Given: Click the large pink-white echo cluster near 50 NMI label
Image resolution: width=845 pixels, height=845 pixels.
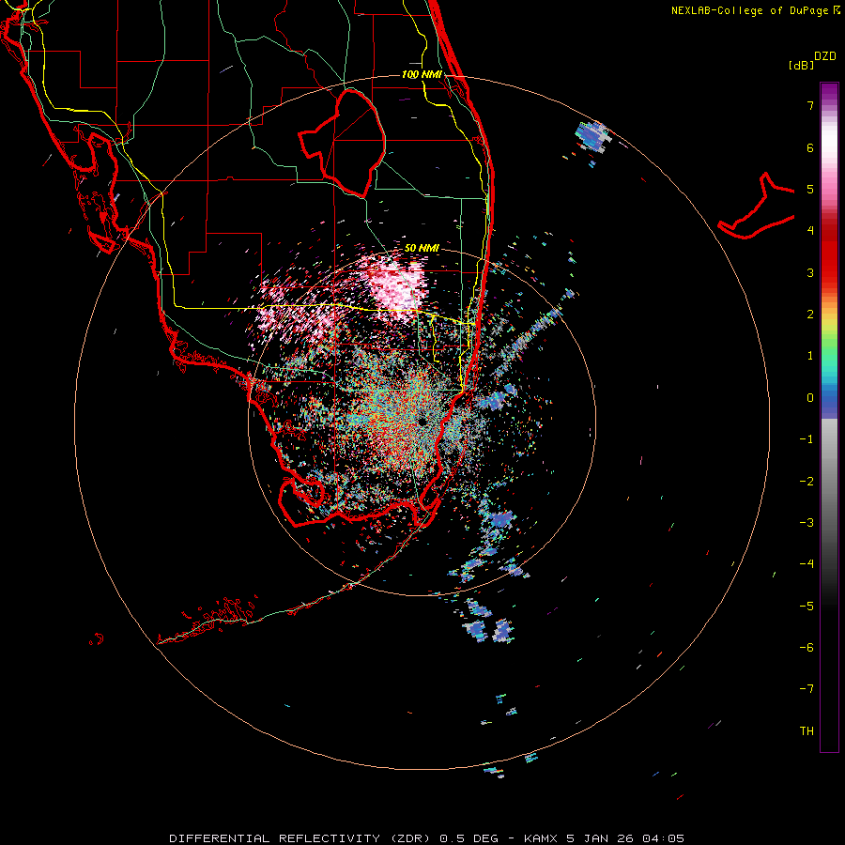Looking at the screenshot, I should point(396,288).
